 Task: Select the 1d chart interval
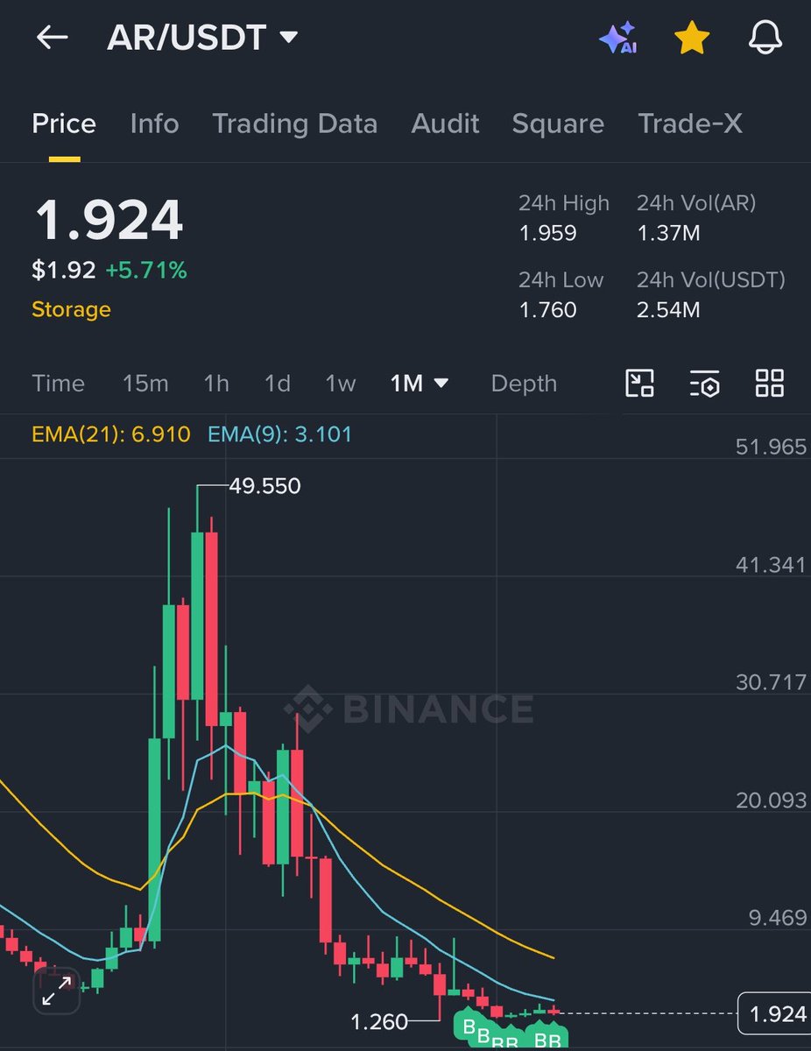278,384
